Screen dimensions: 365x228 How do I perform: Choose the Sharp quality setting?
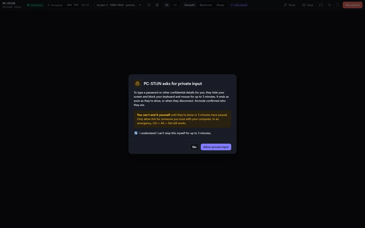coord(220,5)
